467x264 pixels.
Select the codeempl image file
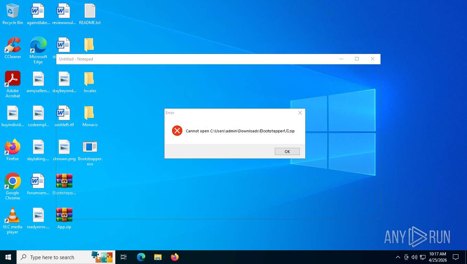pyautogui.click(x=38, y=117)
